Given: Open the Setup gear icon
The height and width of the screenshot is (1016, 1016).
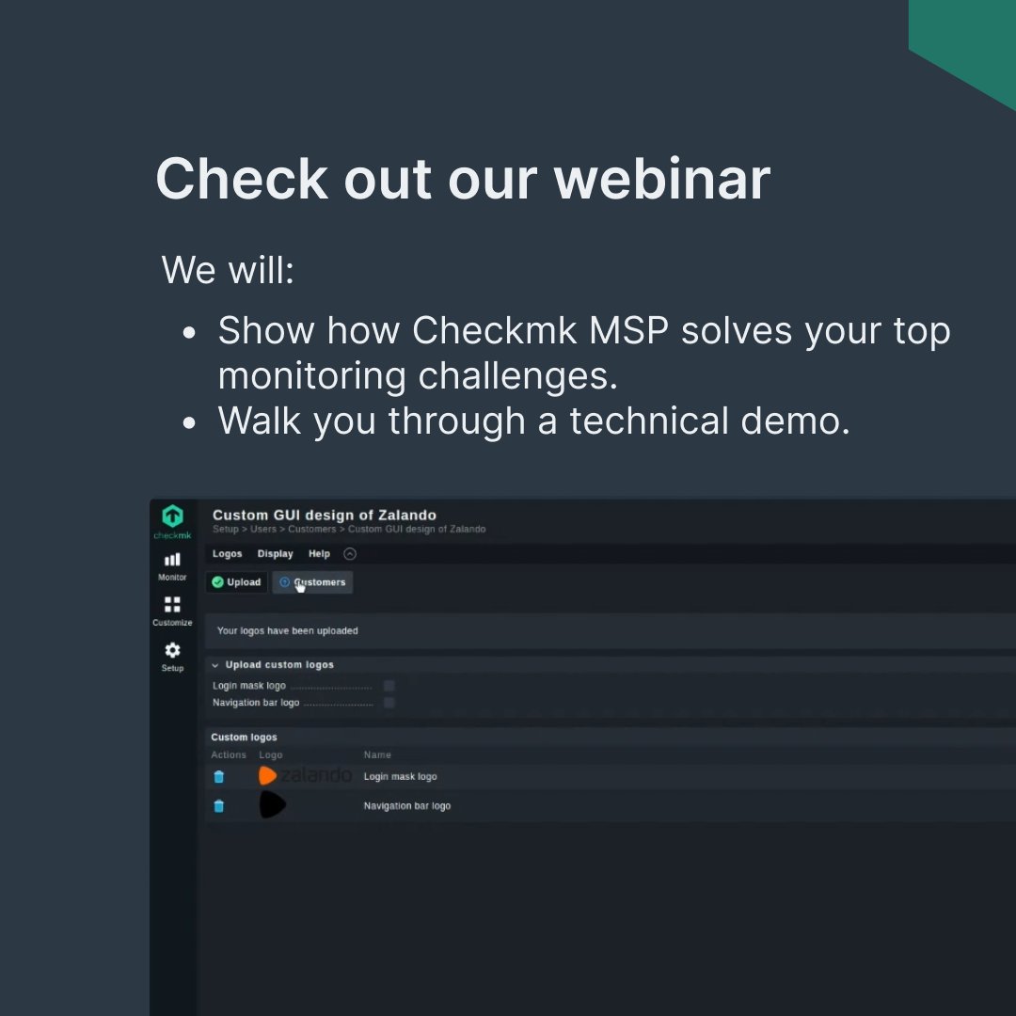Looking at the screenshot, I should (x=172, y=650).
